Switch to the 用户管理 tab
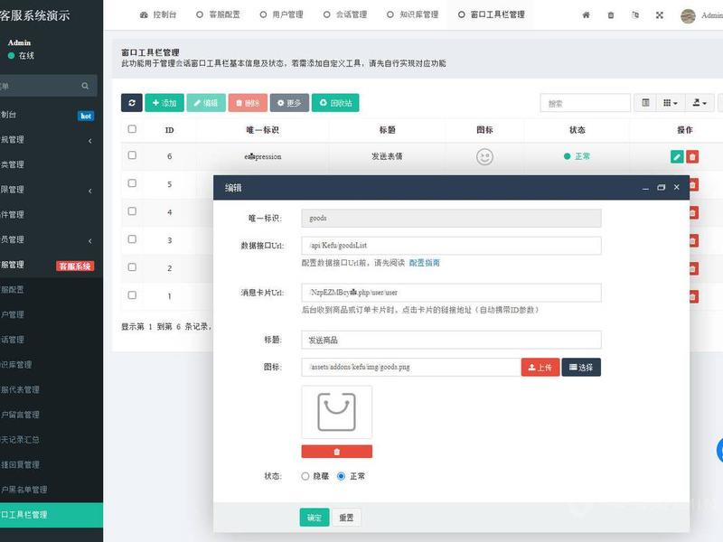Screen dimensions: 723x542 [x=281, y=14]
